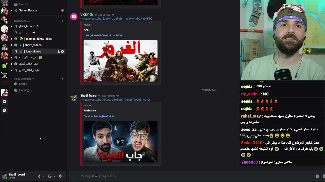Click the Shadi_beard message author name
Viewport: 325px width, 182px height.
(x=88, y=96)
